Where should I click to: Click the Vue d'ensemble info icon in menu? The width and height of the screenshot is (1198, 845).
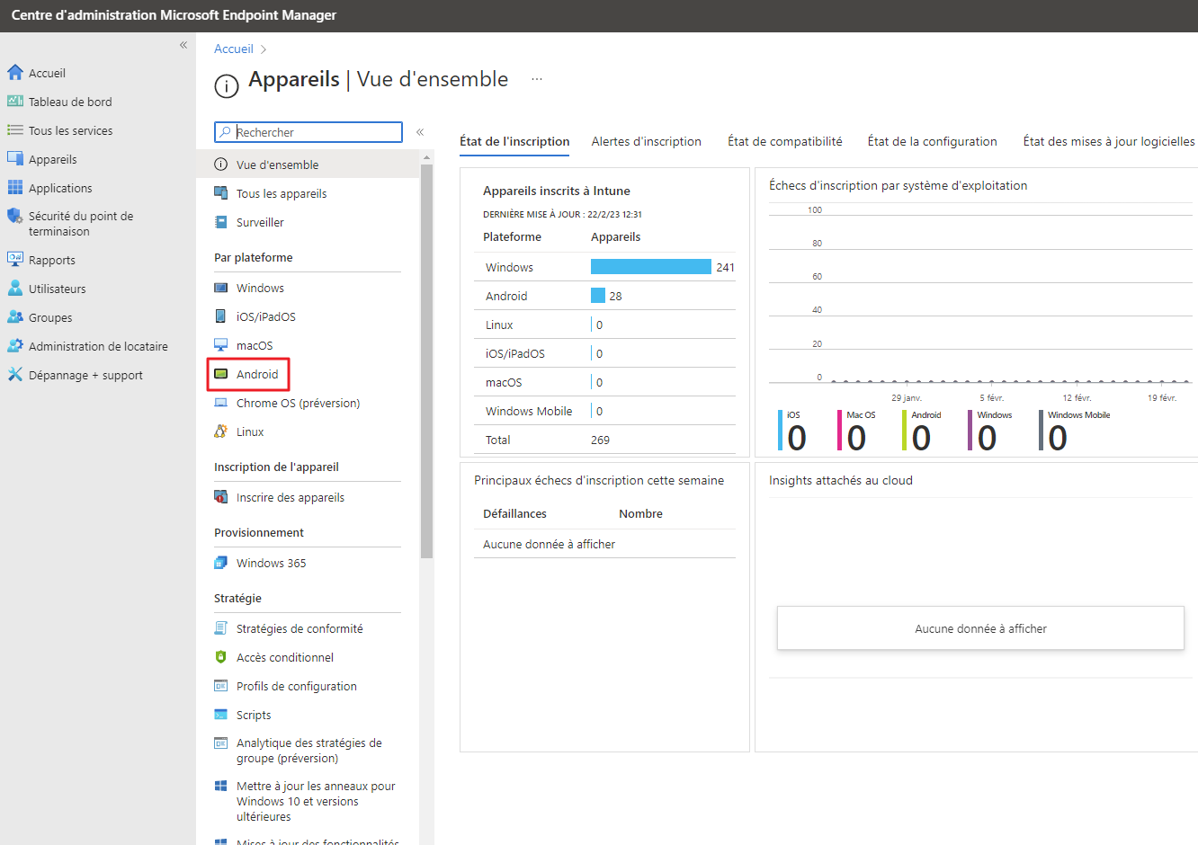(220, 165)
